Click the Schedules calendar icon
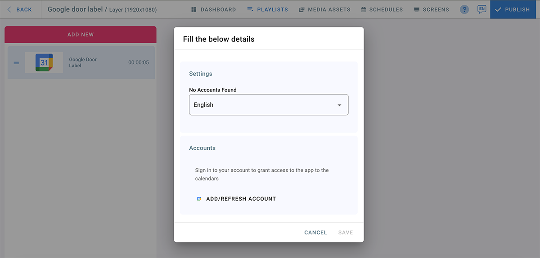Screen dimensions: 540x258 [364, 9]
